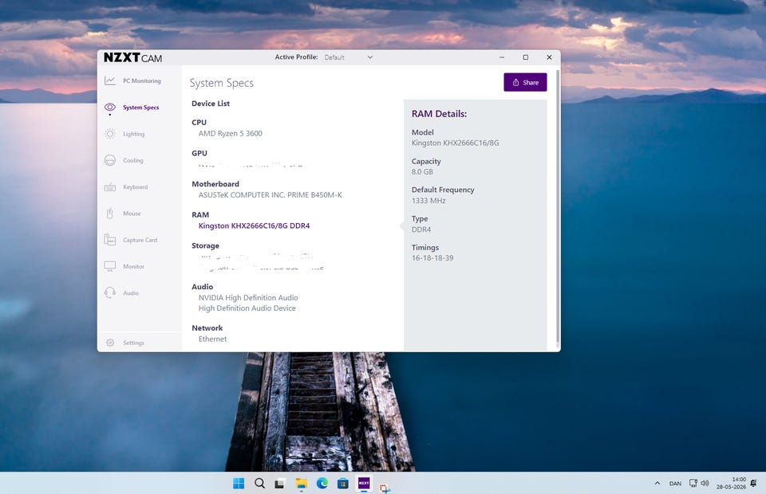Screen dimensions: 766x494
Task: Select Ethernet network entry
Action: [212, 339]
